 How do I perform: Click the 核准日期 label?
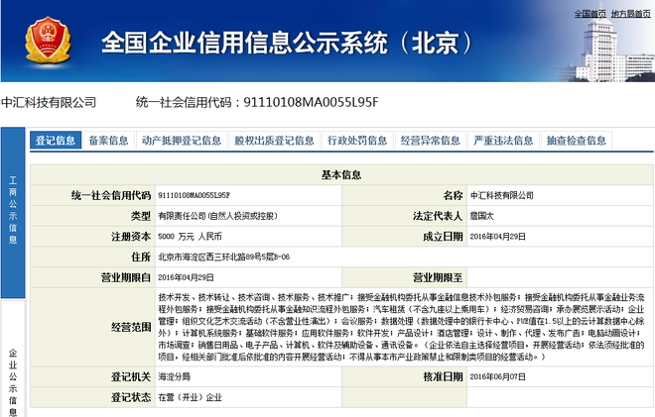[x=443, y=376]
